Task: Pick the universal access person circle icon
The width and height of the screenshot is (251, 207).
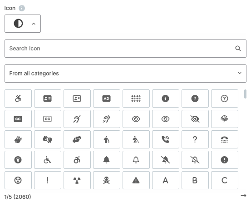Action: click(x=18, y=160)
